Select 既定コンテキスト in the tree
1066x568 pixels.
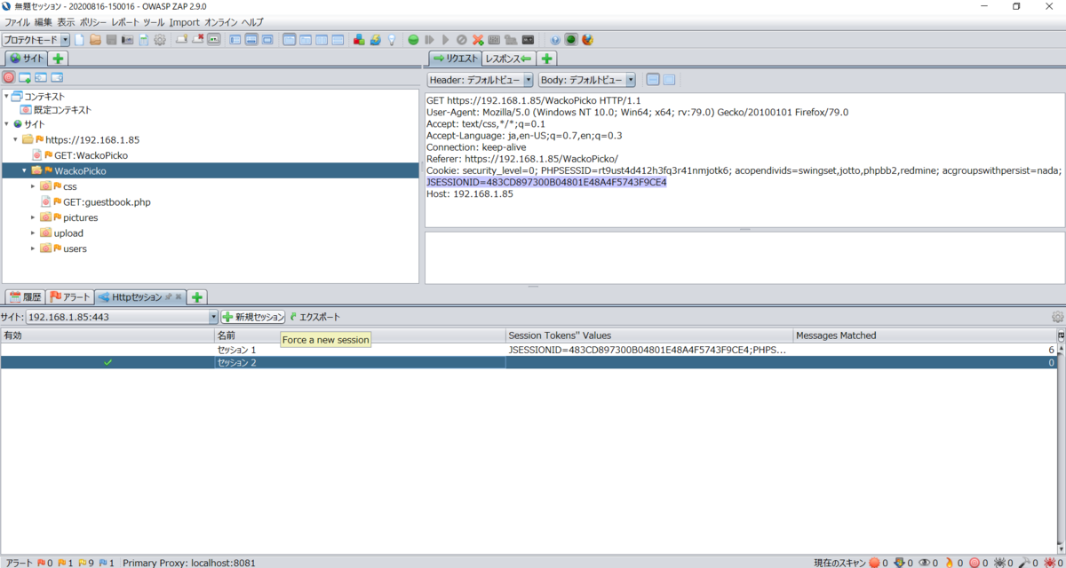[x=62, y=110]
